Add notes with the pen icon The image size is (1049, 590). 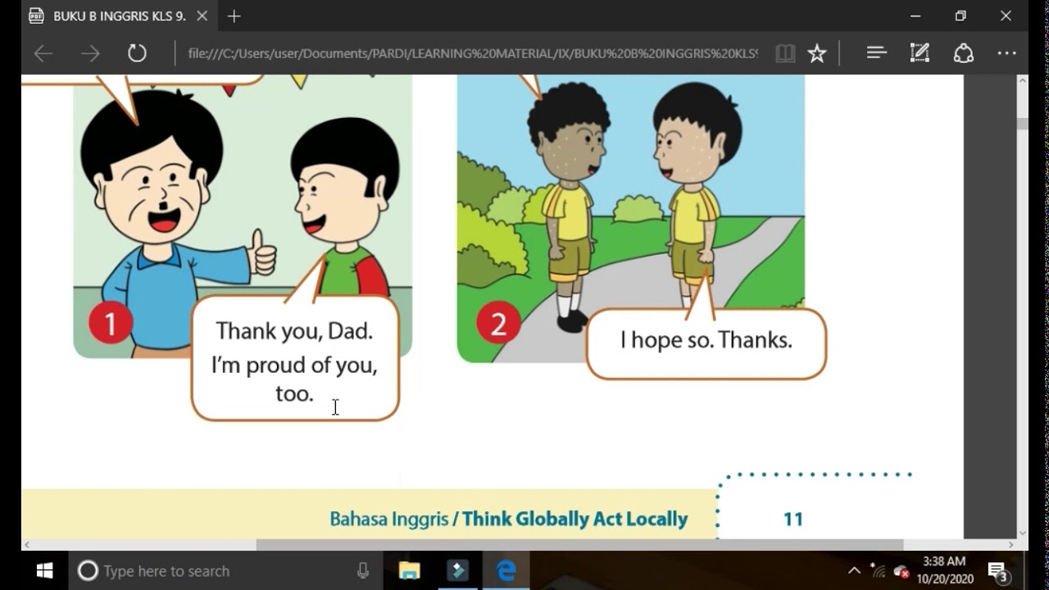click(920, 53)
